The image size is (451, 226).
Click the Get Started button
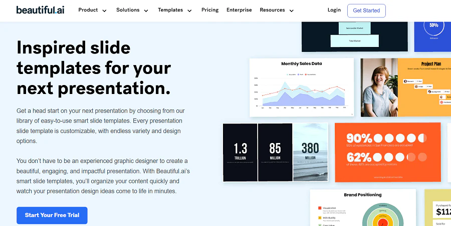click(366, 10)
